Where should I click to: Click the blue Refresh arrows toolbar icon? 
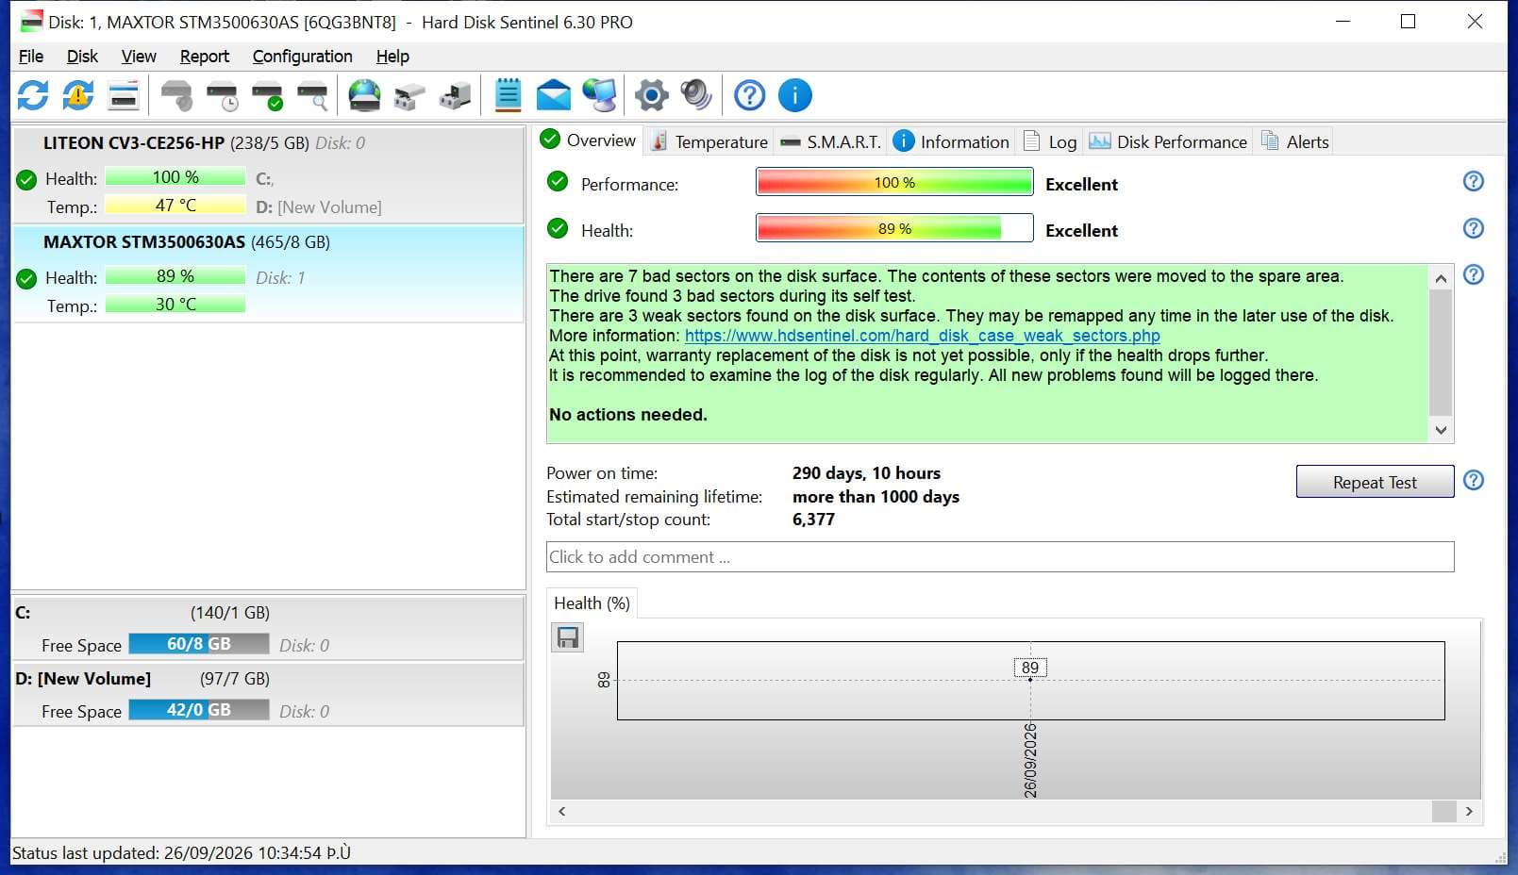(x=33, y=95)
